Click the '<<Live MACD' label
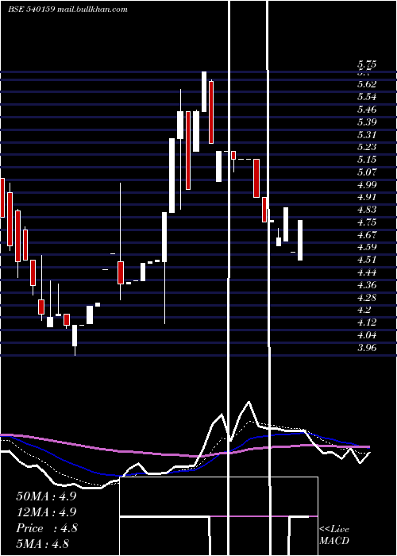397x556 pixels. pos(334,535)
